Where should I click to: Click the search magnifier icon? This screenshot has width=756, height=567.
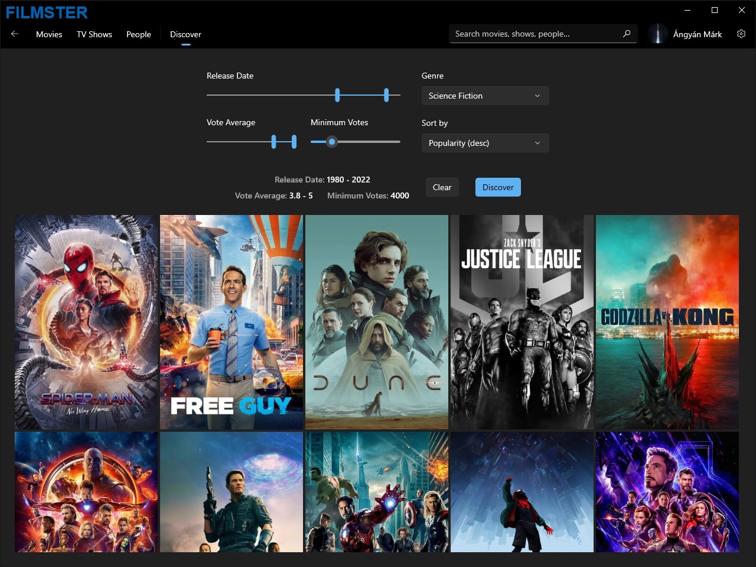coord(627,34)
